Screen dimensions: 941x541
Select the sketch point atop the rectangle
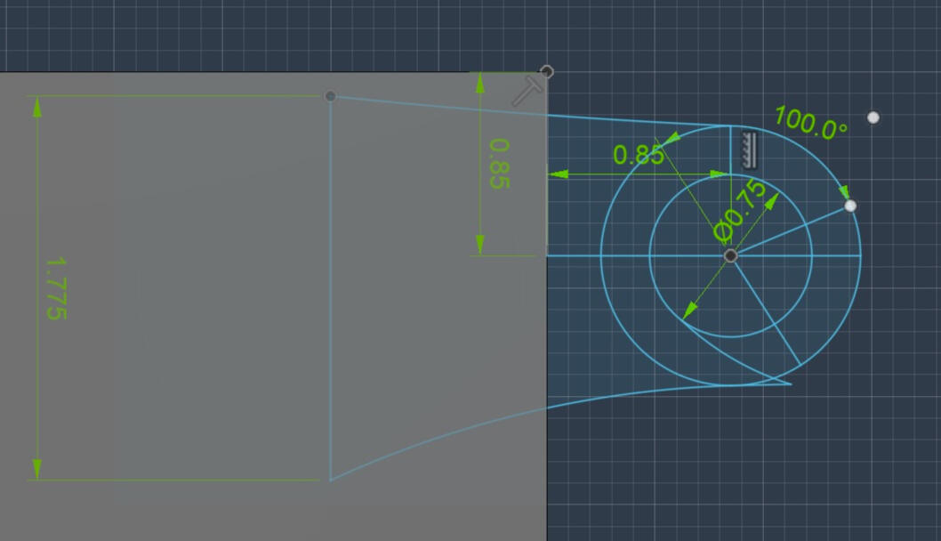tap(331, 94)
